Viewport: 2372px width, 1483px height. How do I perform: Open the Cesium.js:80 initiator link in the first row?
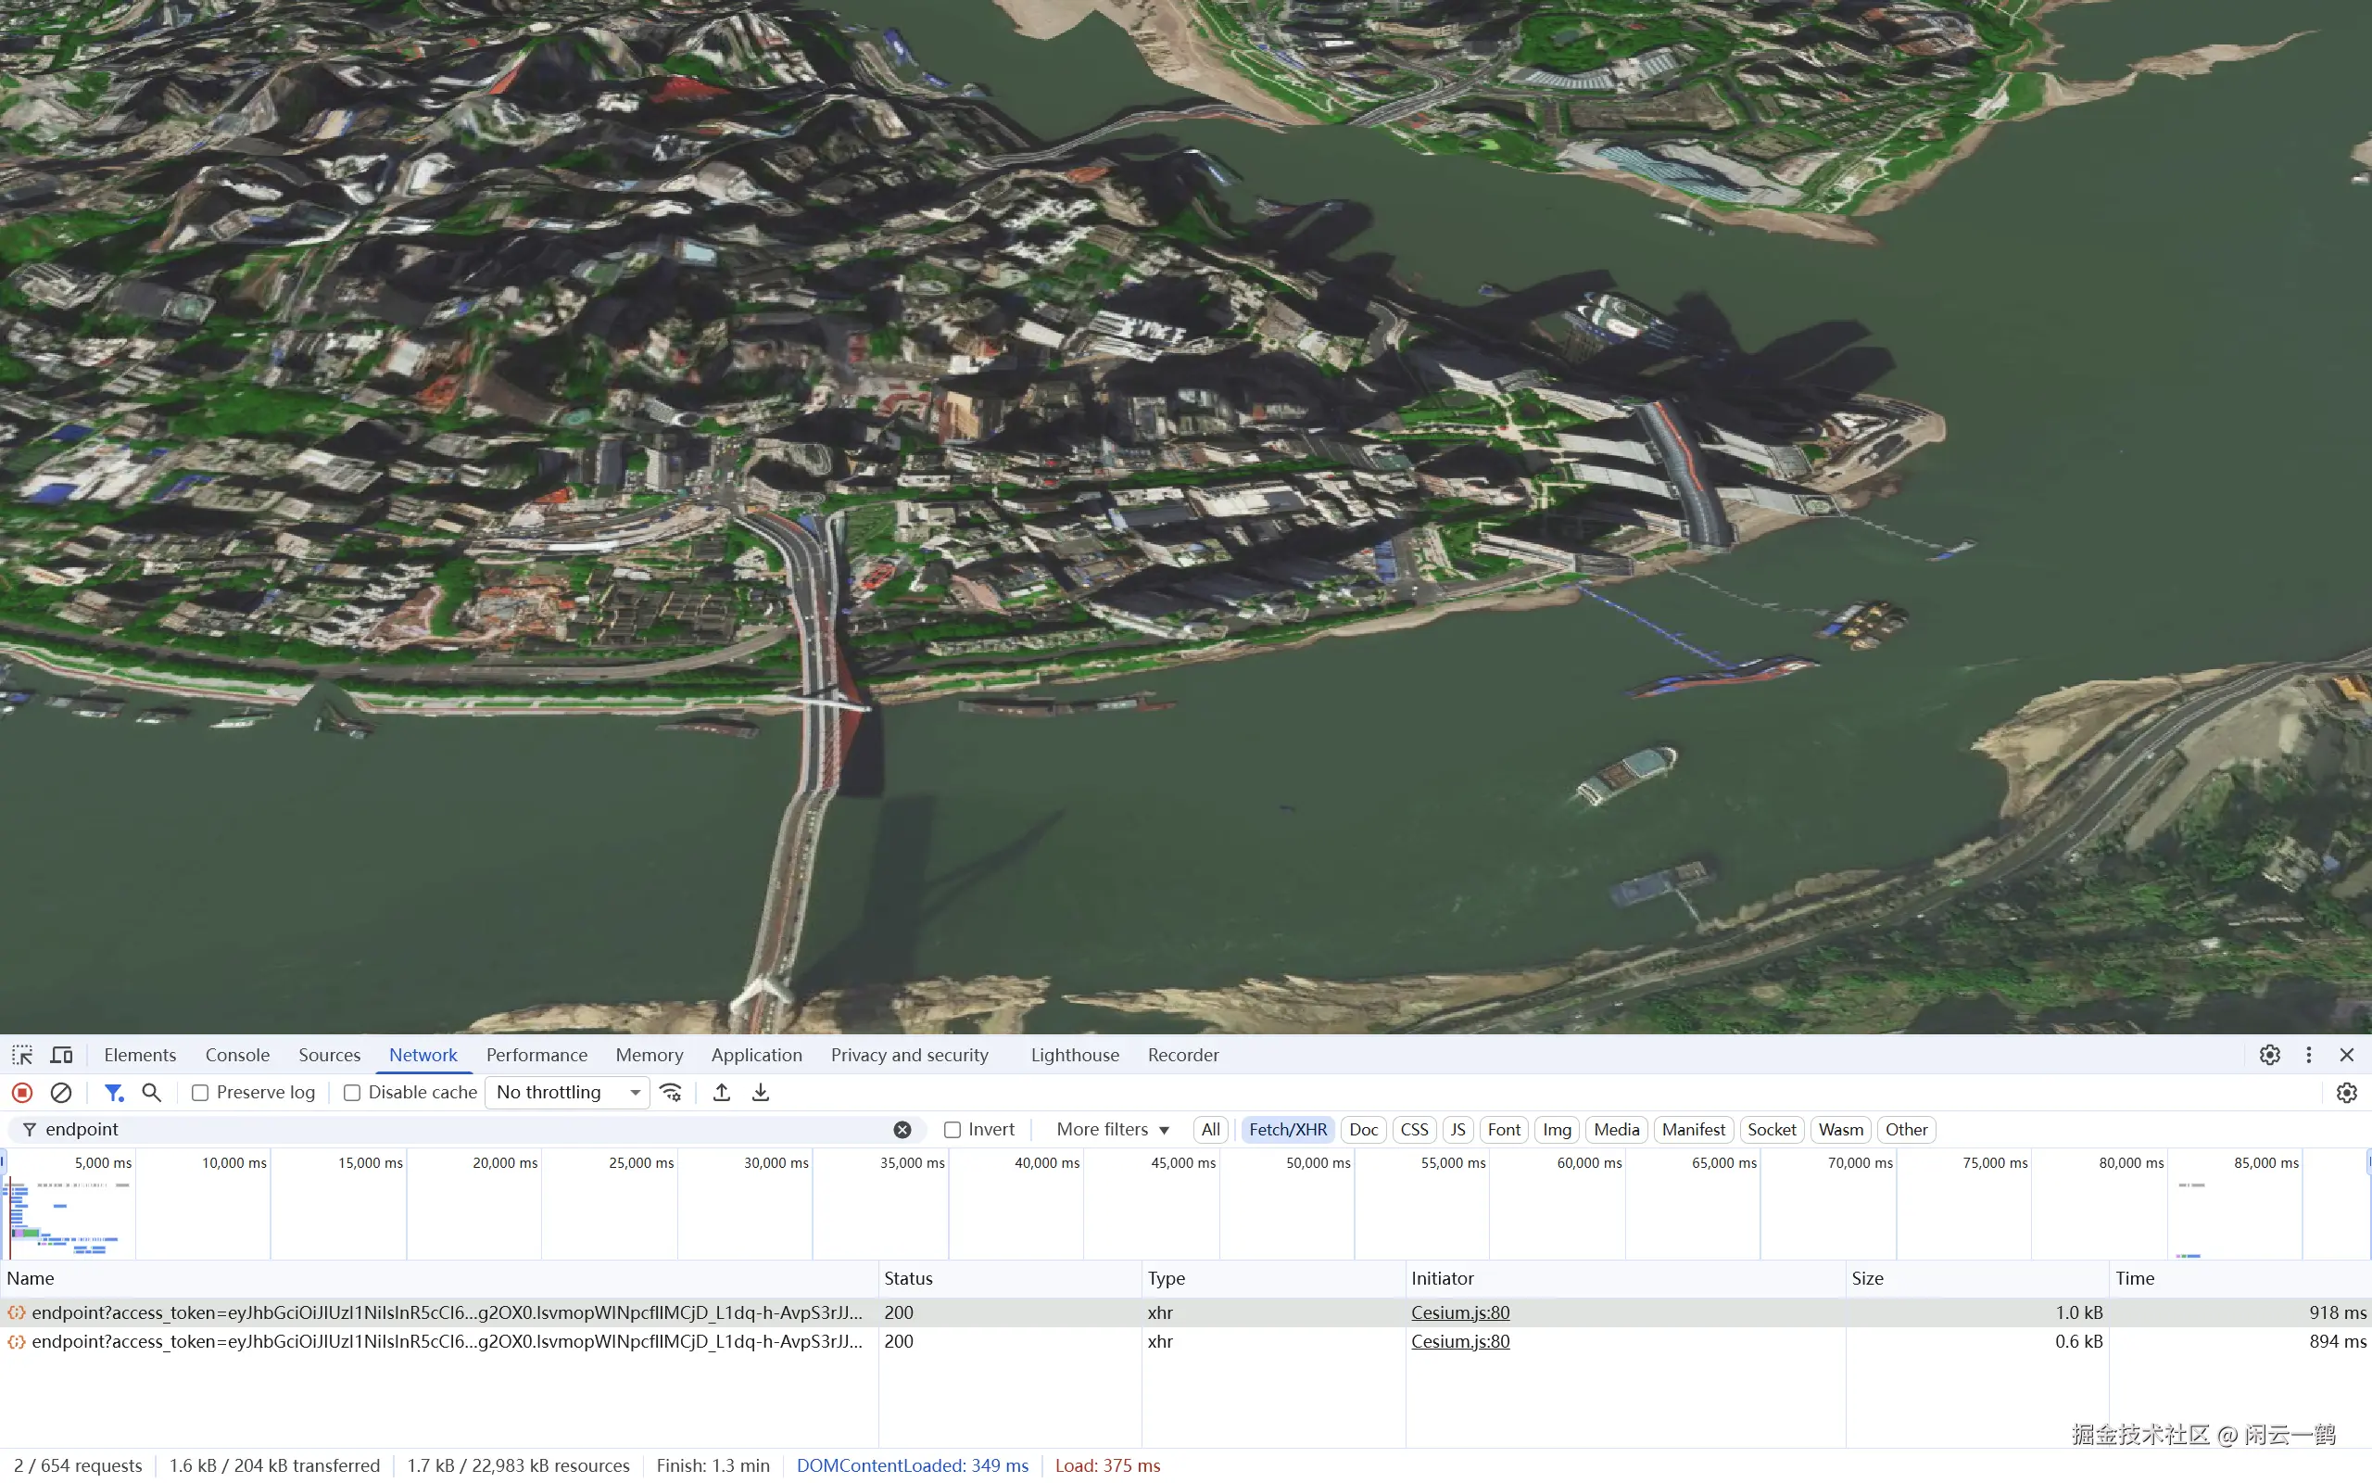click(1459, 1312)
